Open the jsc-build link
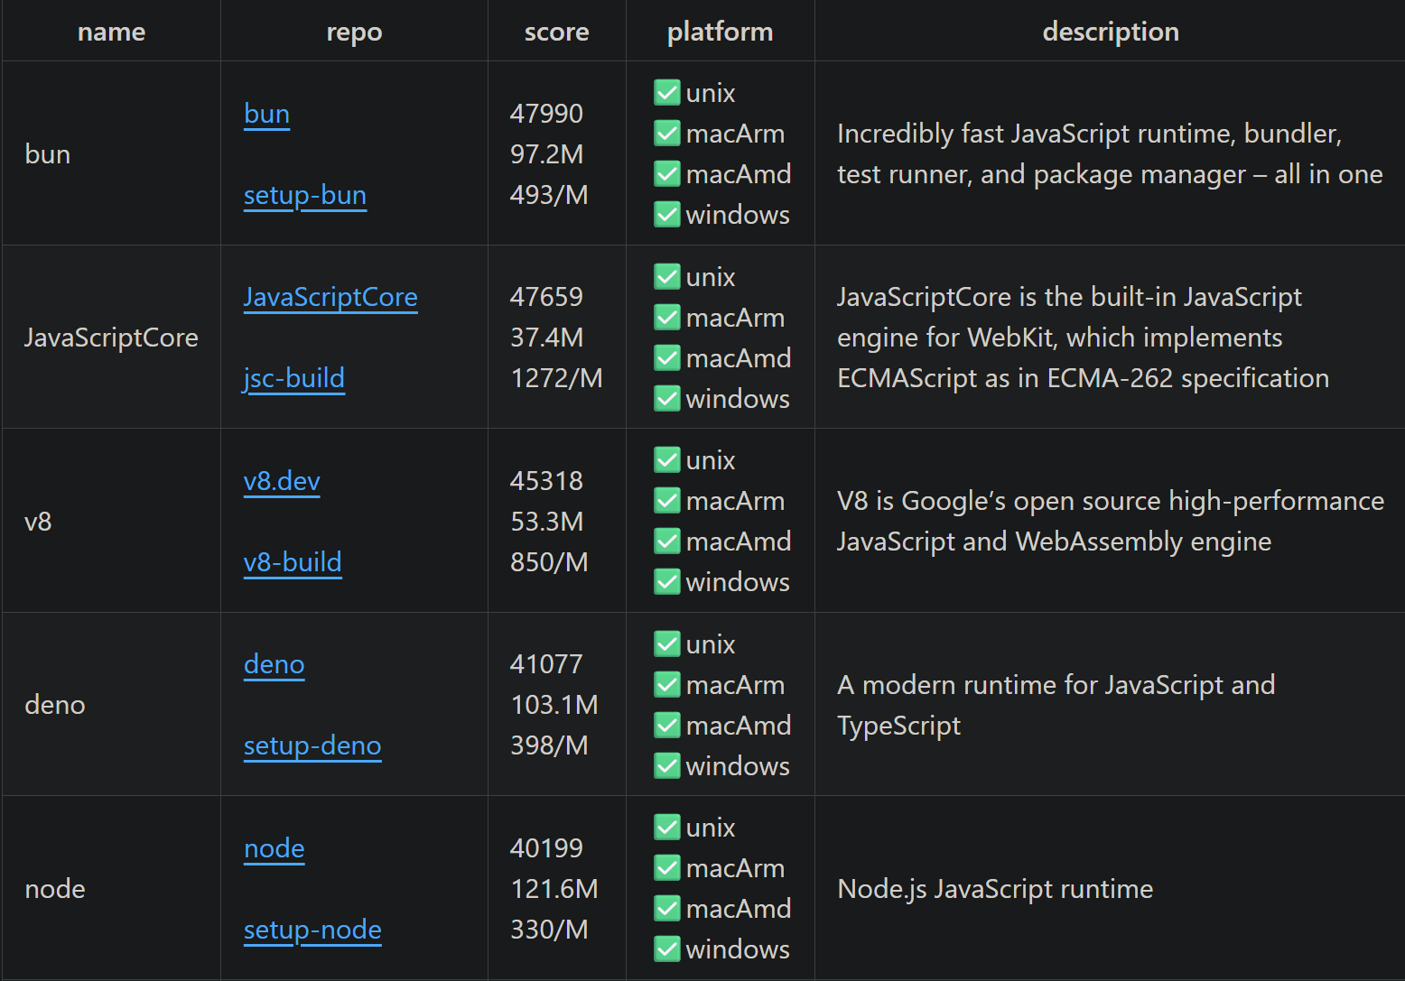This screenshot has height=981, width=1405. point(293,378)
